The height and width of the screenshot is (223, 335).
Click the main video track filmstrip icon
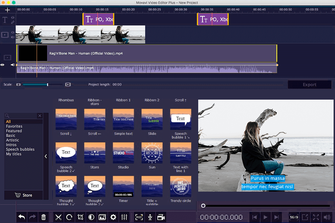7,57
